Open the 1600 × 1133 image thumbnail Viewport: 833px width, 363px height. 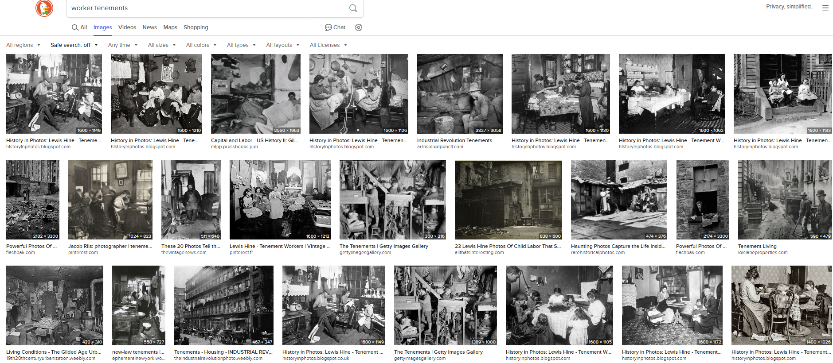pyautogui.click(x=783, y=94)
